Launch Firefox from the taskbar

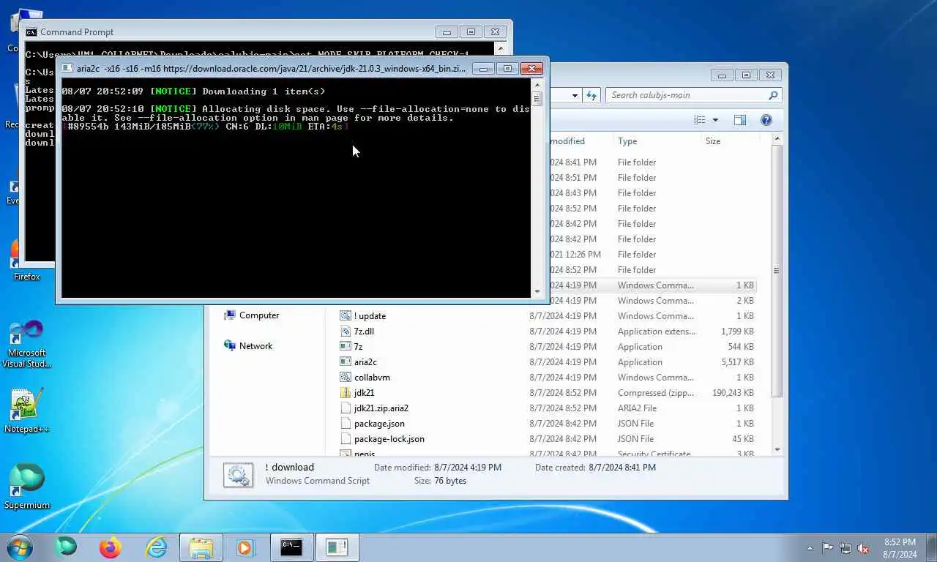click(111, 547)
